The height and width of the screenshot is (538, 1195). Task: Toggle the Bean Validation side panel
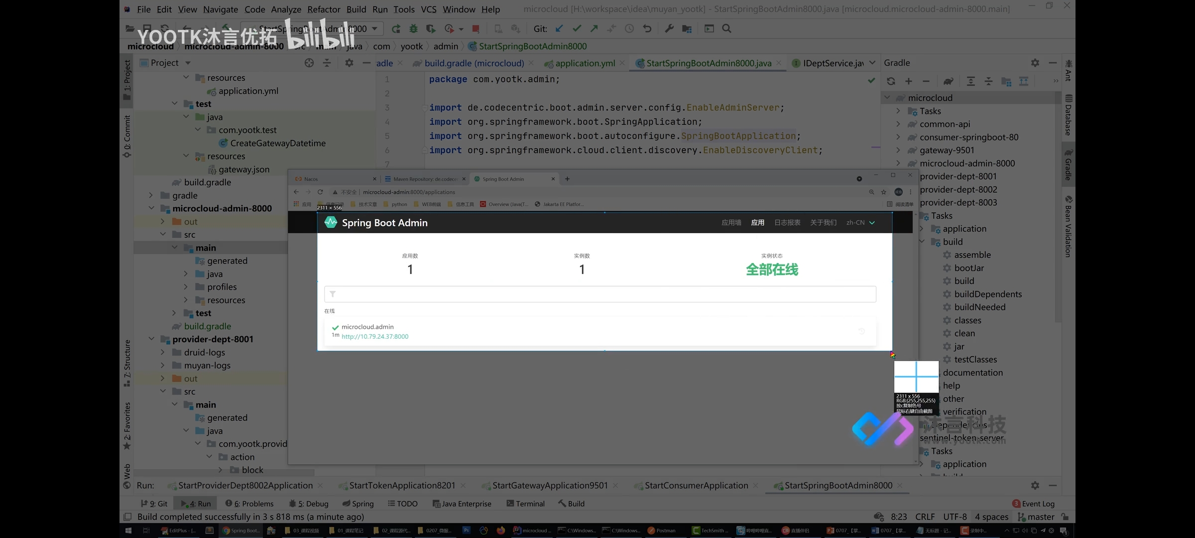(x=1069, y=226)
